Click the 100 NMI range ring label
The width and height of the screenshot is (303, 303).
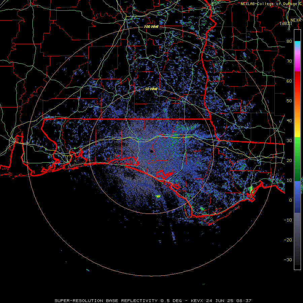tap(151, 27)
